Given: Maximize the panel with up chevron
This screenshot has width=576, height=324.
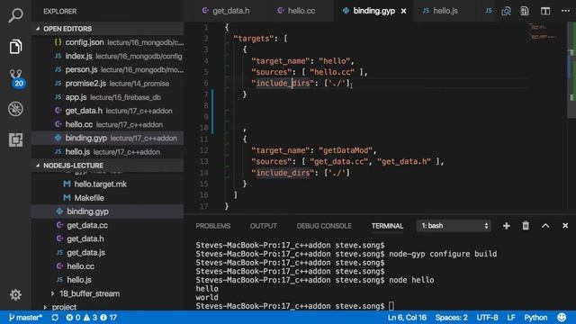Looking at the screenshot, I should tap(545, 226).
